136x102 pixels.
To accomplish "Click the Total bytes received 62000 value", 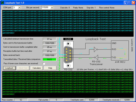I will [127, 100].
